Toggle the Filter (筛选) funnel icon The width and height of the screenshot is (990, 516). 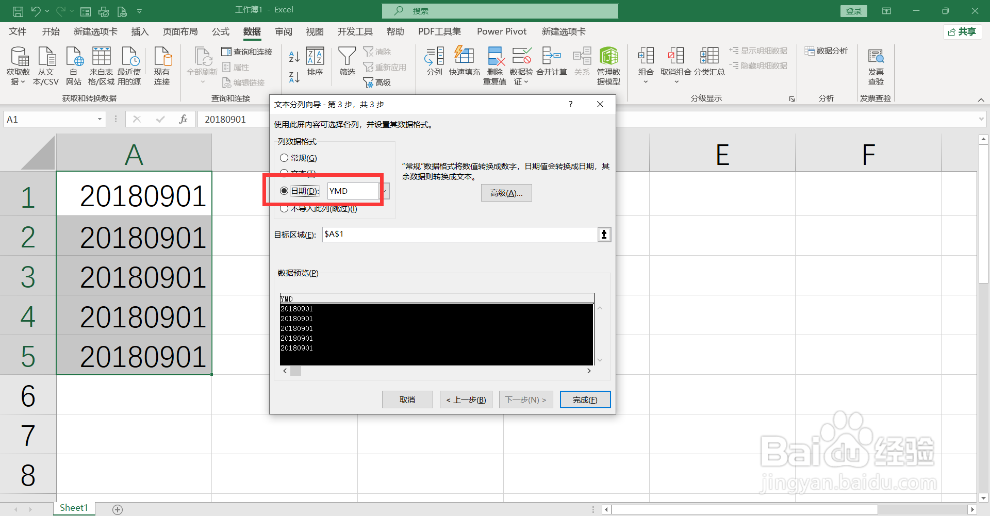tap(347, 56)
